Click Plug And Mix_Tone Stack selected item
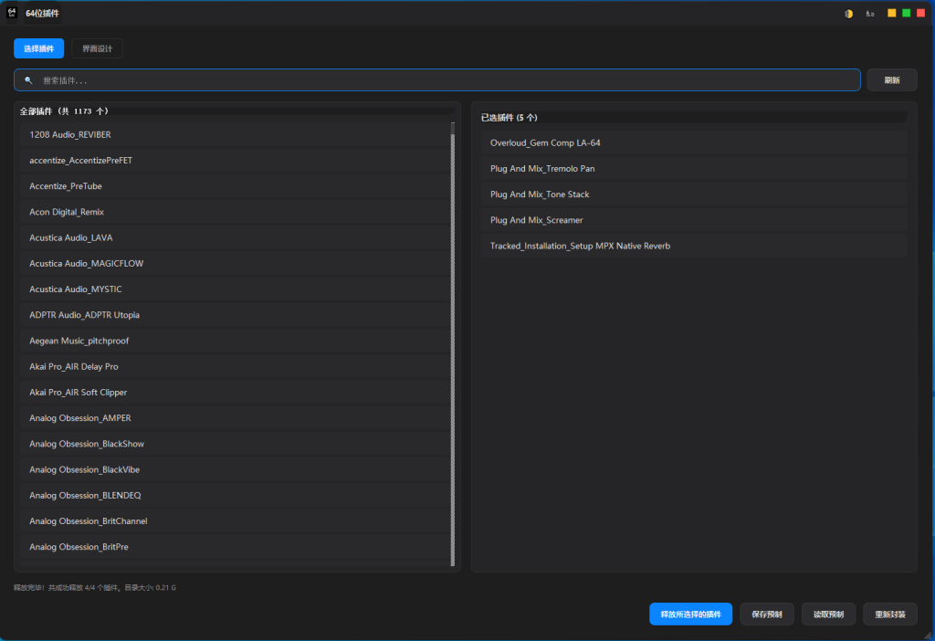This screenshot has height=641, width=935. pos(694,194)
